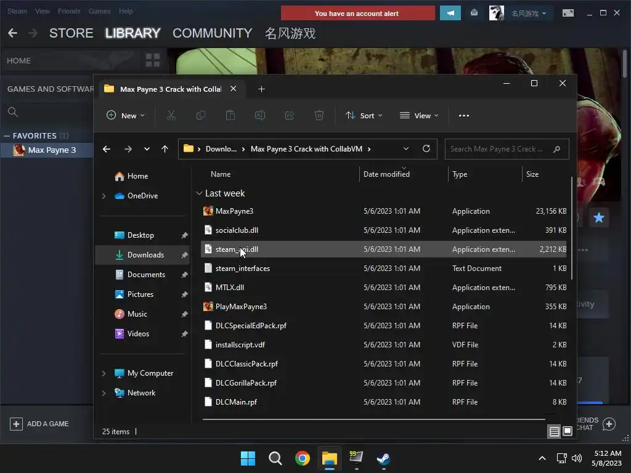Collapse the Last week group
Image resolution: width=631 pixels, height=473 pixels.
pos(199,193)
